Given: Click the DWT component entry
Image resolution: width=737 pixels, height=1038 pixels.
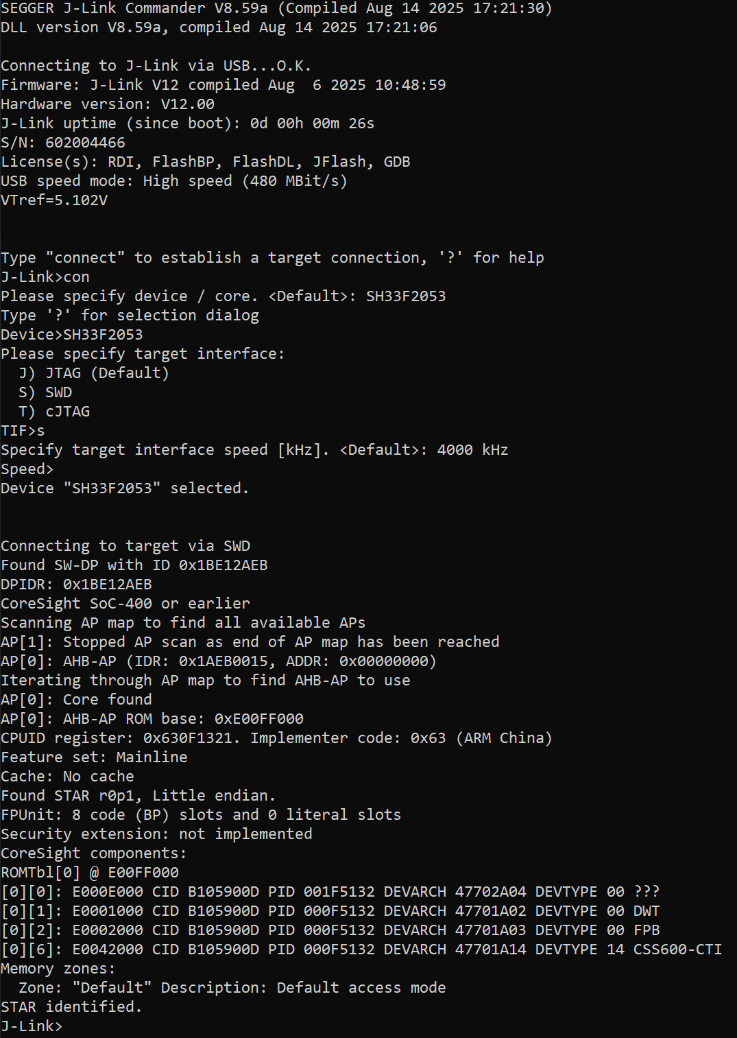Looking at the screenshot, I should (x=330, y=910).
